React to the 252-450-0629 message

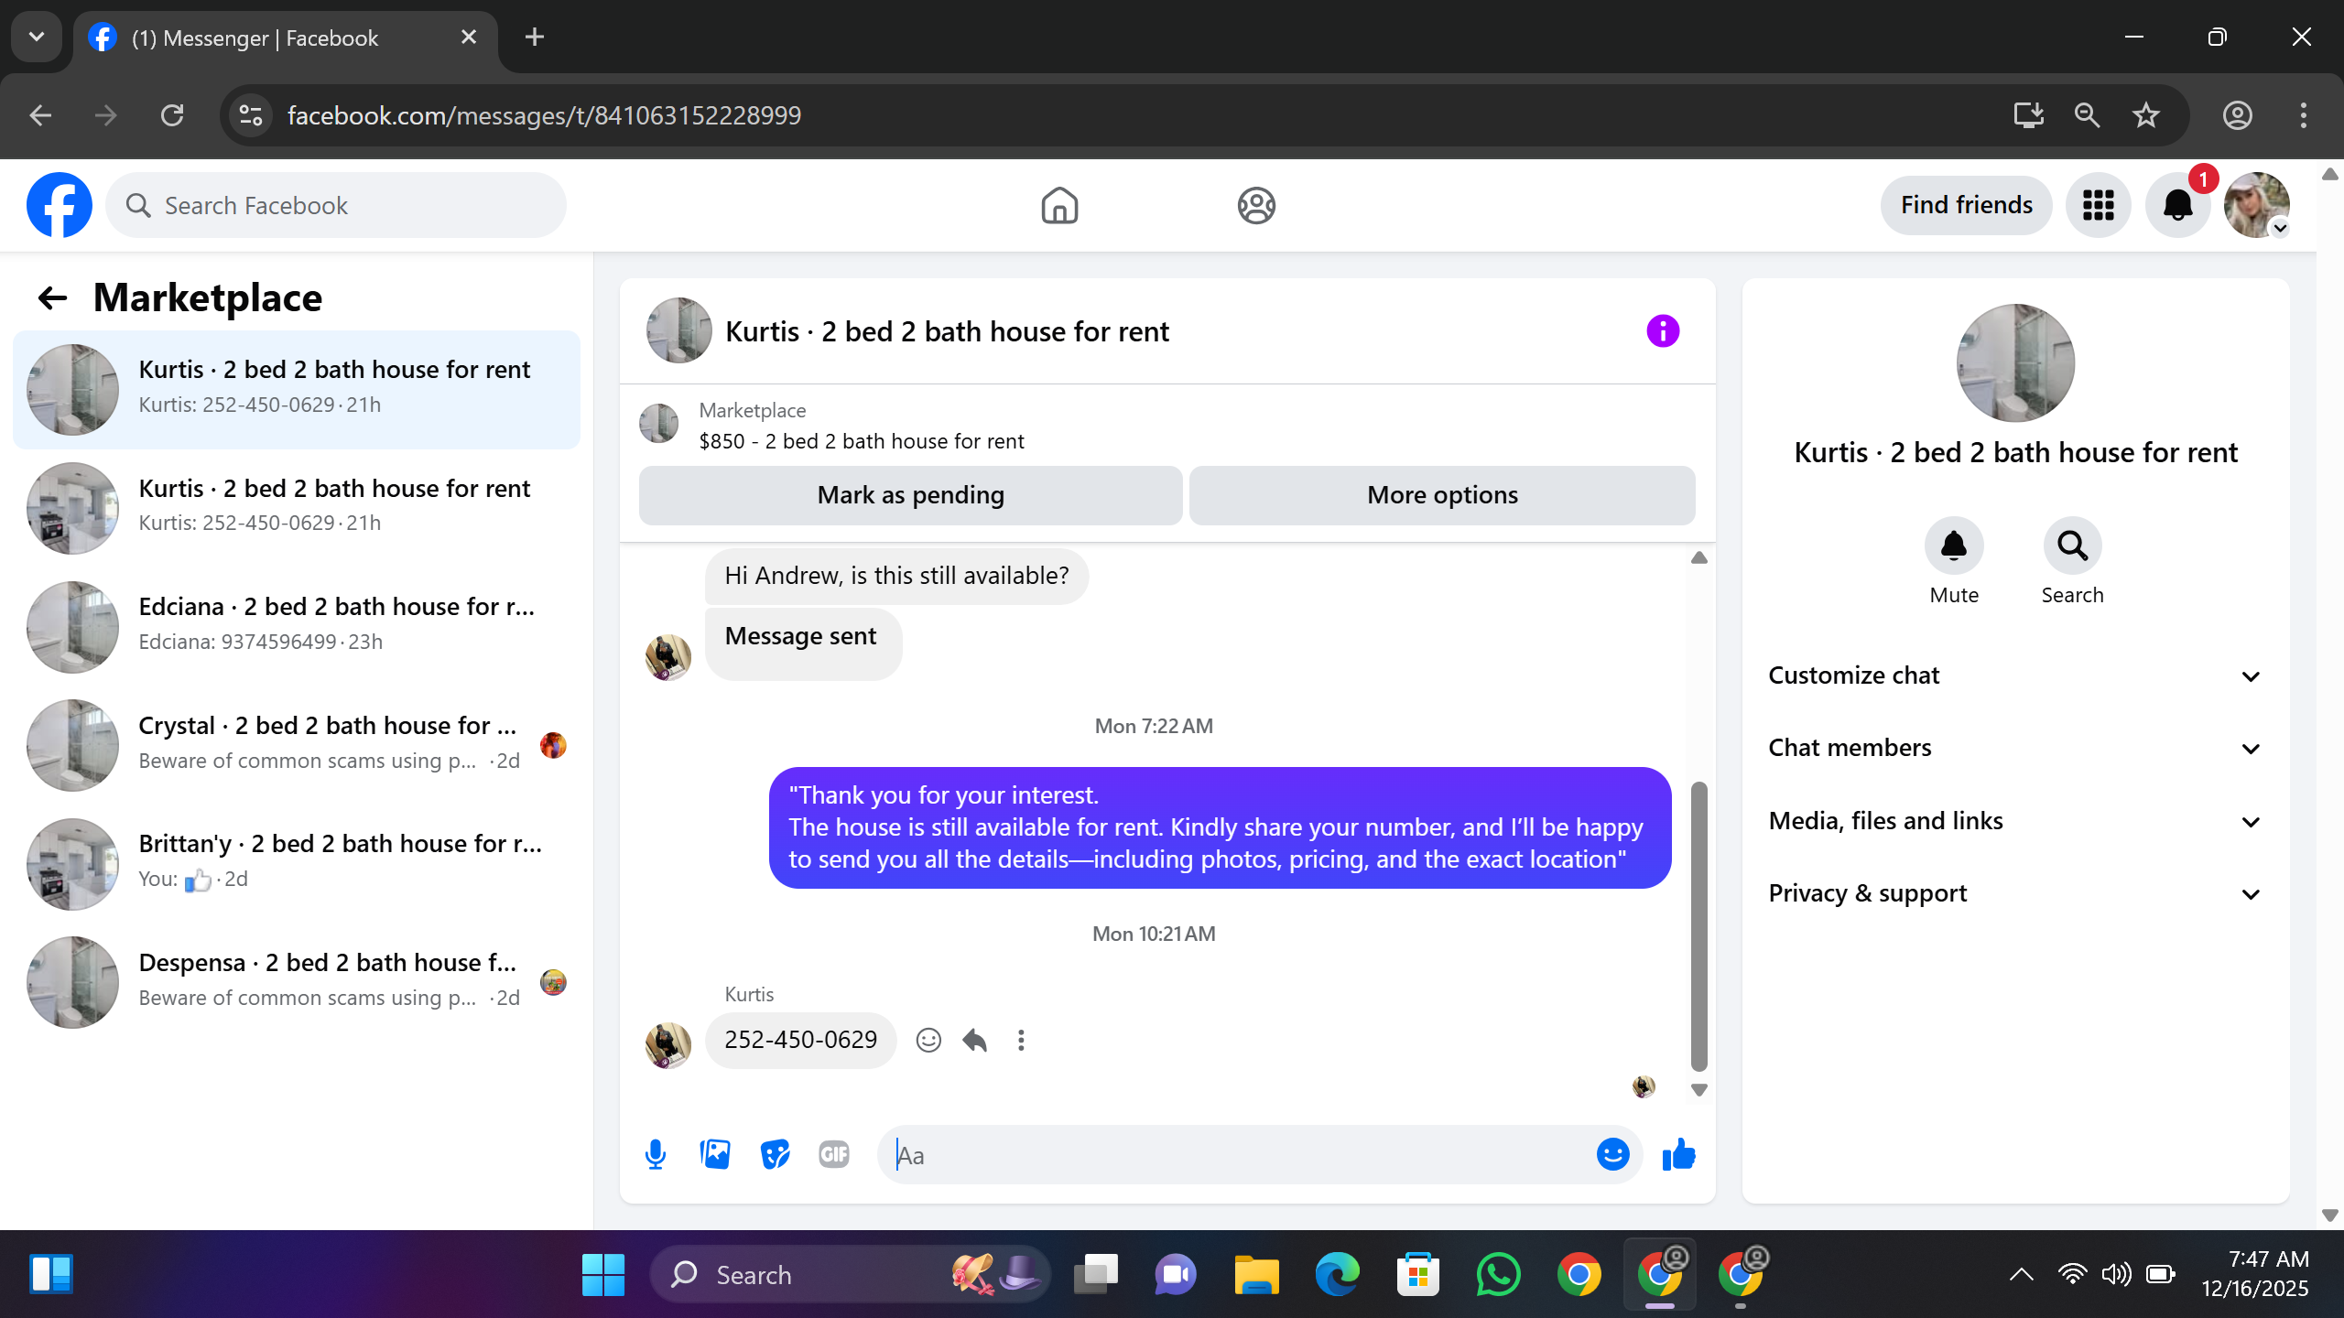click(x=928, y=1041)
